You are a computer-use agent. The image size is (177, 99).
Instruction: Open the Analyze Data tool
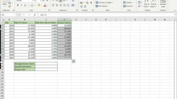coord(163,4)
